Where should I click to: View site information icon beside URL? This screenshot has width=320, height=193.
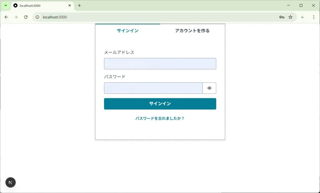(37, 17)
